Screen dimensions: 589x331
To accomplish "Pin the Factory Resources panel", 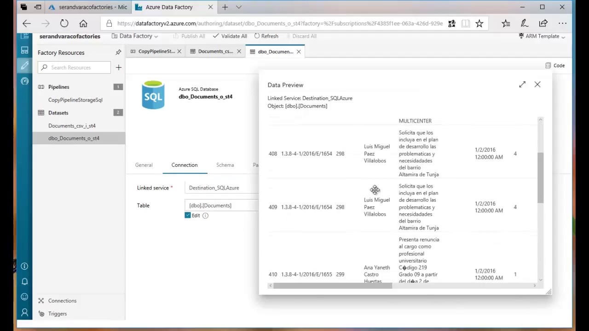I will coord(118,52).
